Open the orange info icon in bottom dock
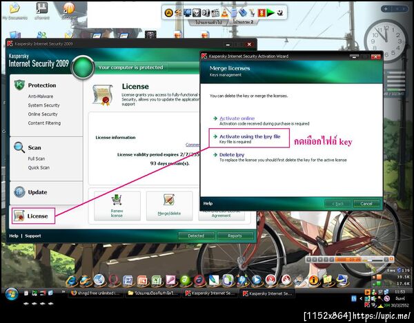414x323 pixels. tap(314, 280)
